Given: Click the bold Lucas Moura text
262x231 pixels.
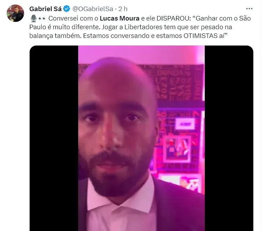Looking at the screenshot, I should click(x=120, y=18).
